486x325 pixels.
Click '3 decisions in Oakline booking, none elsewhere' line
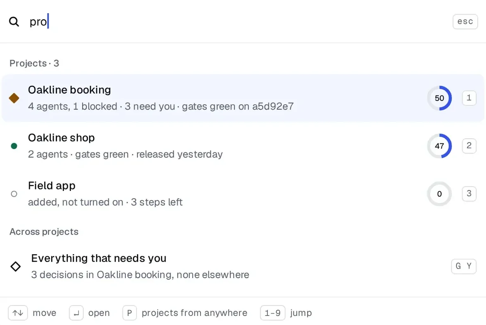click(x=140, y=275)
